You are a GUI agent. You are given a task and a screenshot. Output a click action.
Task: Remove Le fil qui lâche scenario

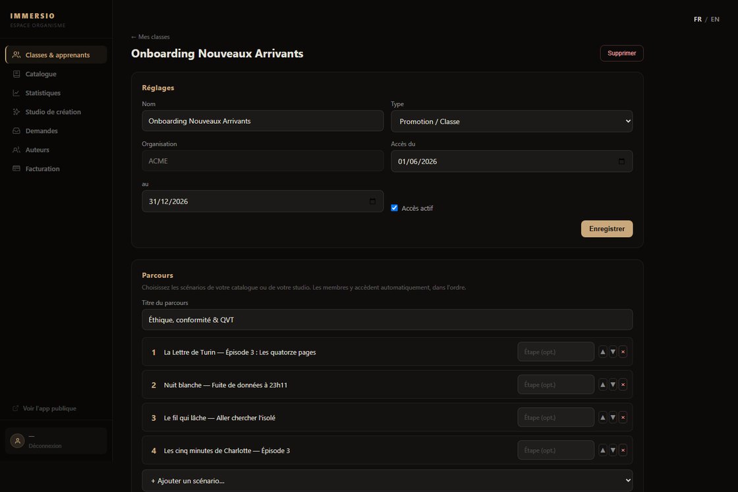tap(623, 418)
